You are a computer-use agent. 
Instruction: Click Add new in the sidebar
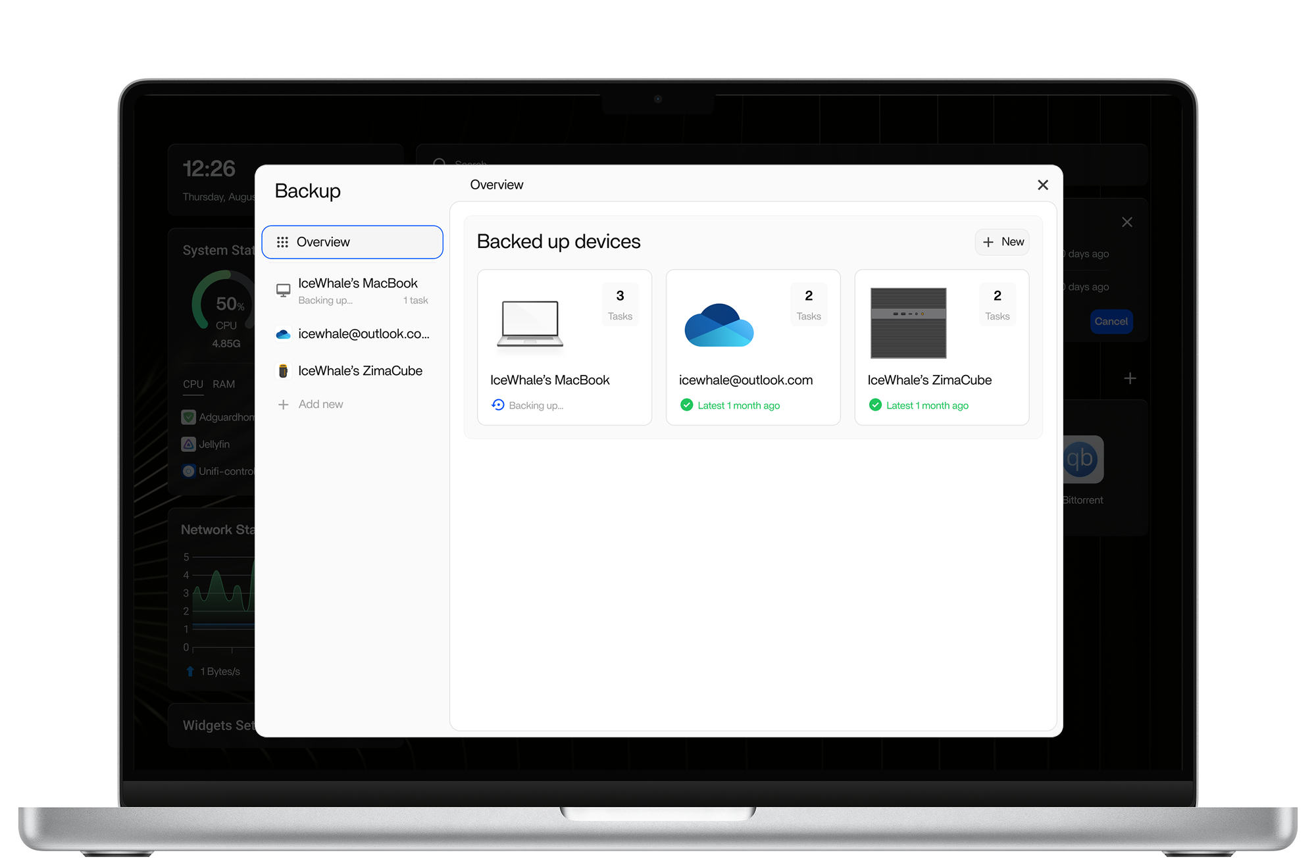320,405
